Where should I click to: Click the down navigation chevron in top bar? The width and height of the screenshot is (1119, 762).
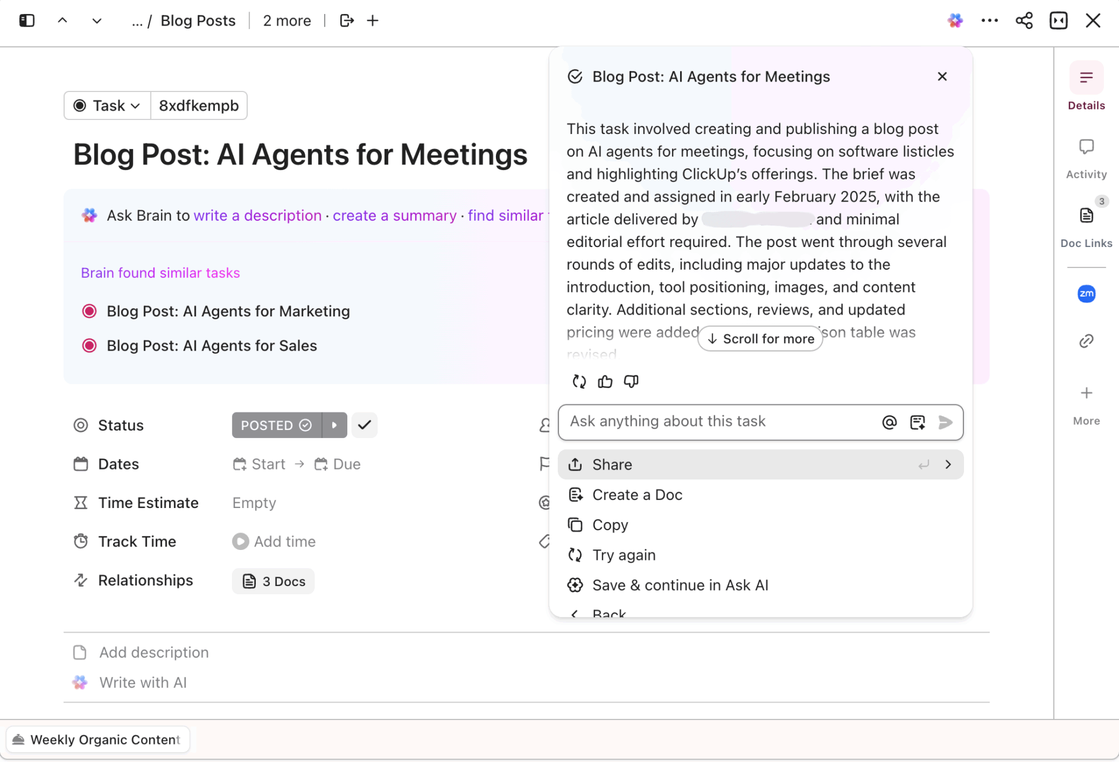[97, 20]
